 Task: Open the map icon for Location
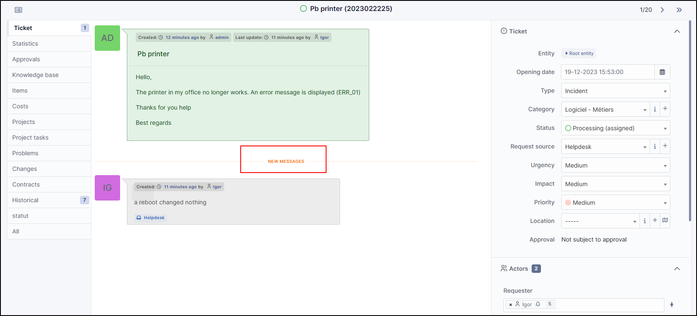665,221
